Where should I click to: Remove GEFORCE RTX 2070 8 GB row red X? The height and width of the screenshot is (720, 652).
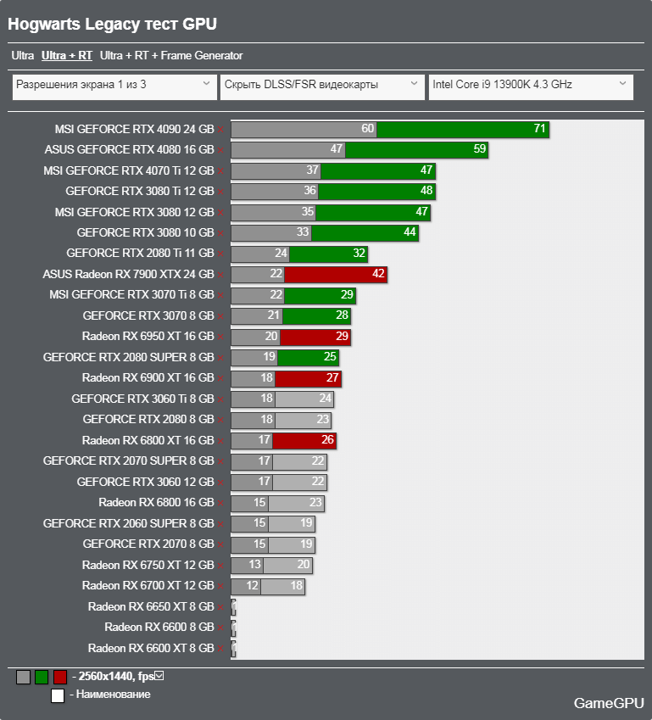(x=220, y=544)
